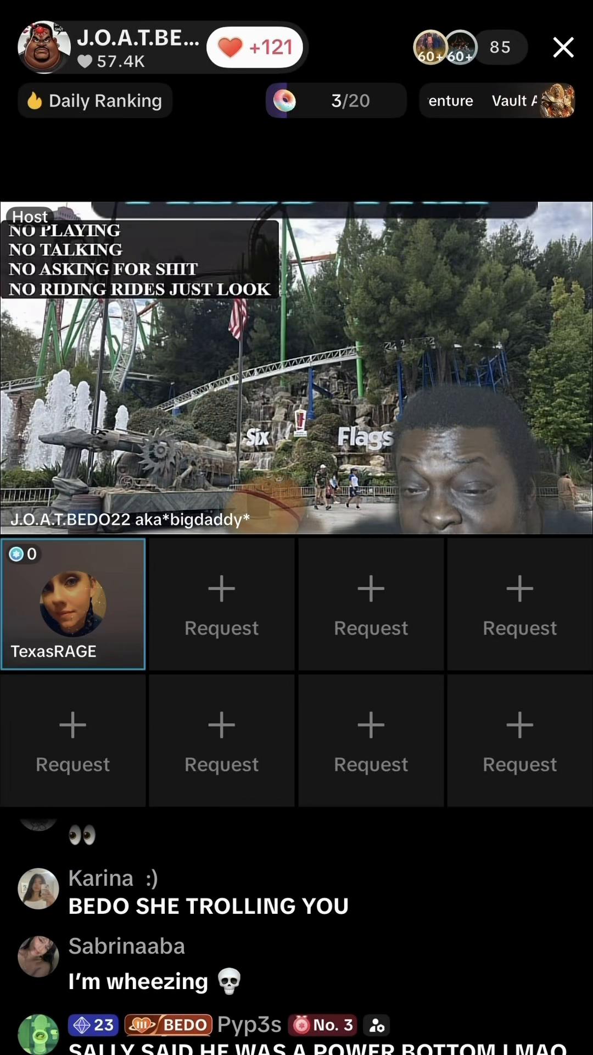593x1055 pixels.
Task: Tap the No. 3 ranking badge
Action: (322, 1025)
